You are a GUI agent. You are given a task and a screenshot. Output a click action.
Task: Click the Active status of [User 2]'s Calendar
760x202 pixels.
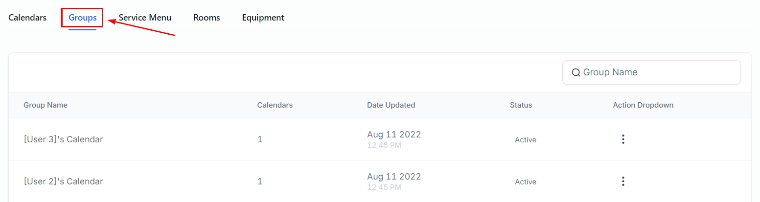point(526,182)
